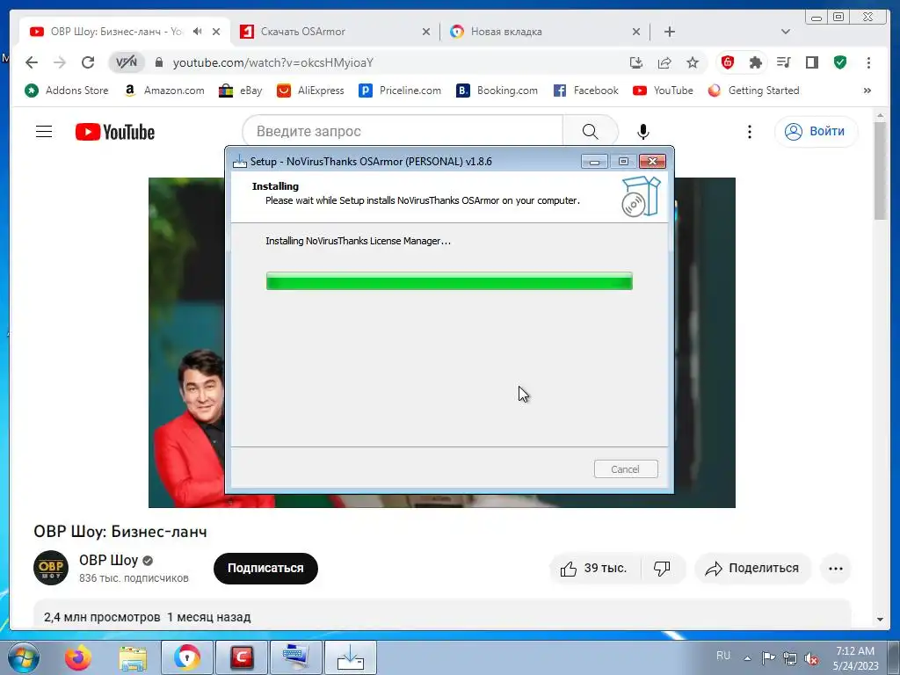Open the AliExpress bookmark
Viewport: 900px width, 675px height.
(x=310, y=91)
